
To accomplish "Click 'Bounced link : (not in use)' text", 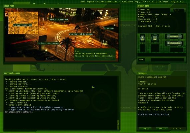I will point(154,26).
